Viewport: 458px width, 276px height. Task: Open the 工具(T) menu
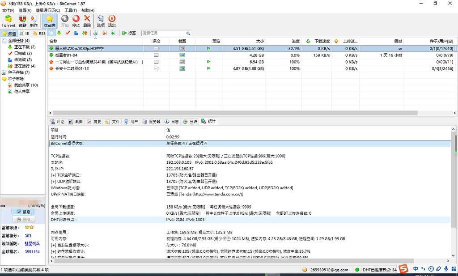tap(71, 10)
